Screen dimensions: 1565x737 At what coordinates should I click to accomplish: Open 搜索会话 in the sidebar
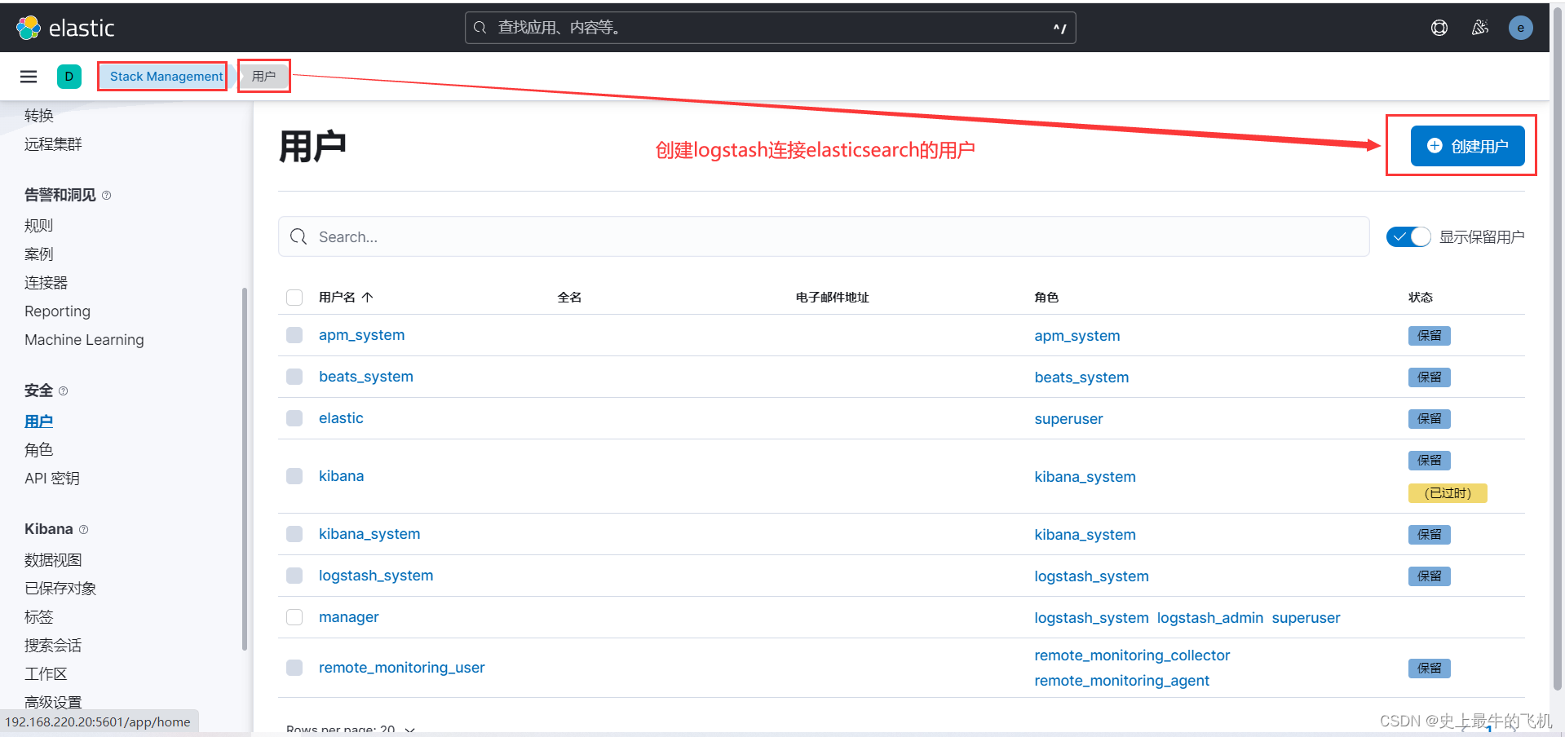(53, 646)
